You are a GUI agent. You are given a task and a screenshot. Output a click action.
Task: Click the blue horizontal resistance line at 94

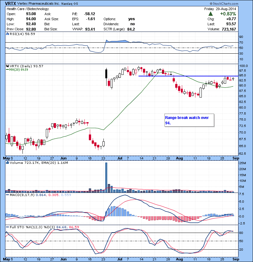[x=188, y=76]
